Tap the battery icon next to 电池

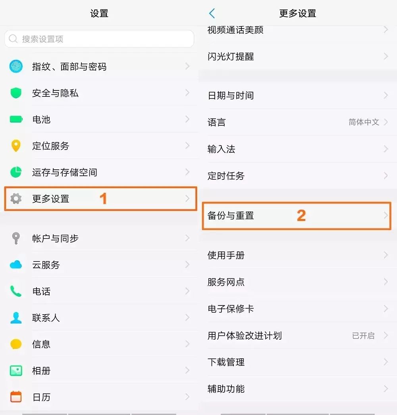click(15, 119)
